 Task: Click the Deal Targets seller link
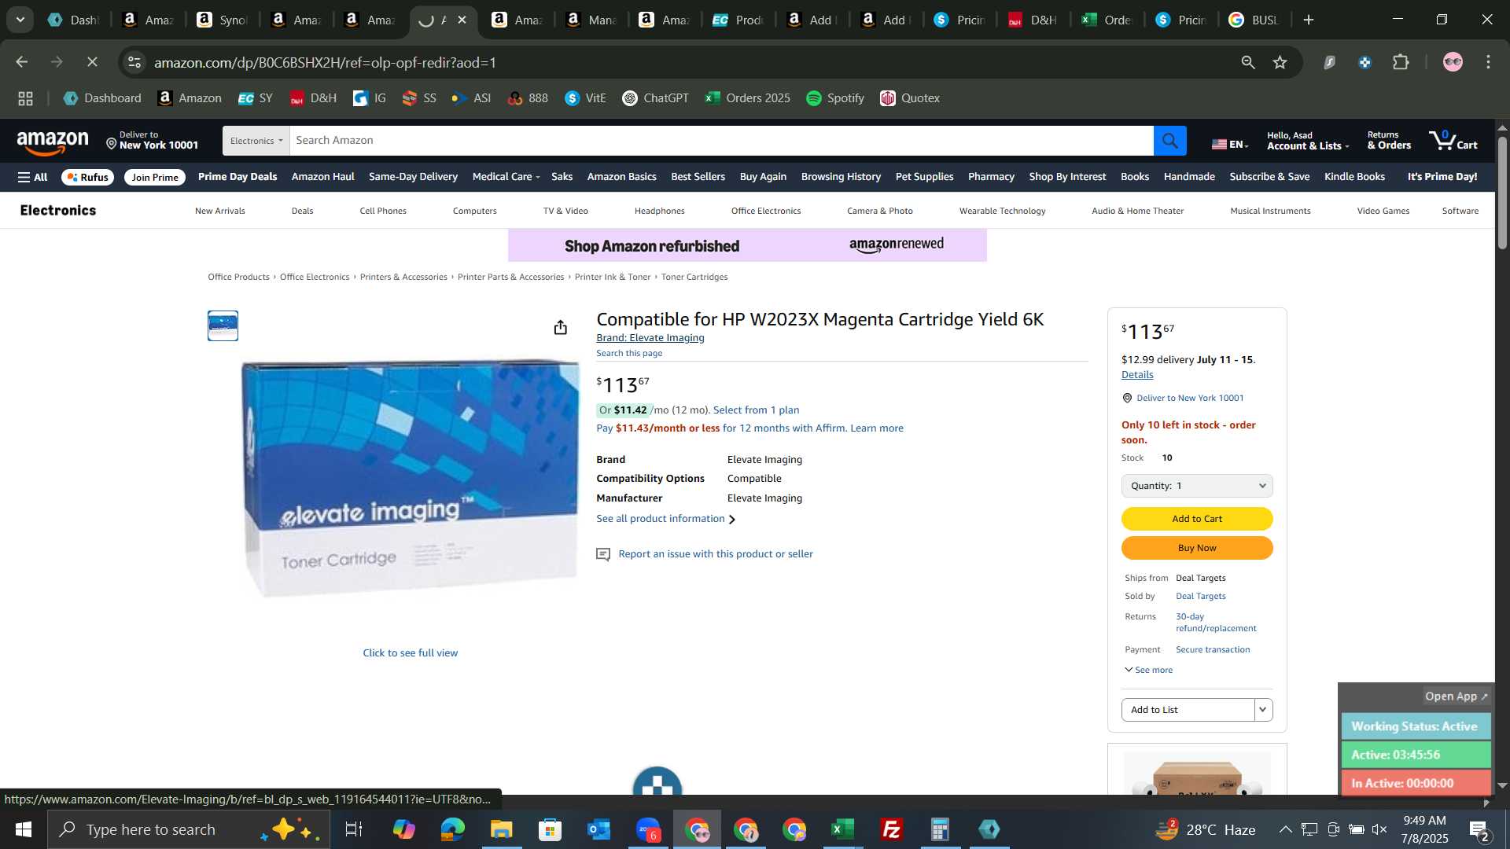click(1200, 597)
